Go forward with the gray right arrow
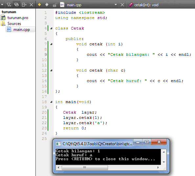Viewport: 195px width, 176px height. coord(47,5)
